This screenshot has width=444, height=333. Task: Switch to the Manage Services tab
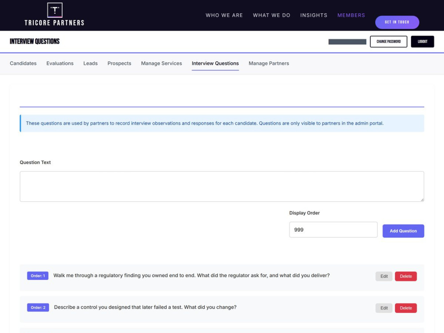pos(162,63)
